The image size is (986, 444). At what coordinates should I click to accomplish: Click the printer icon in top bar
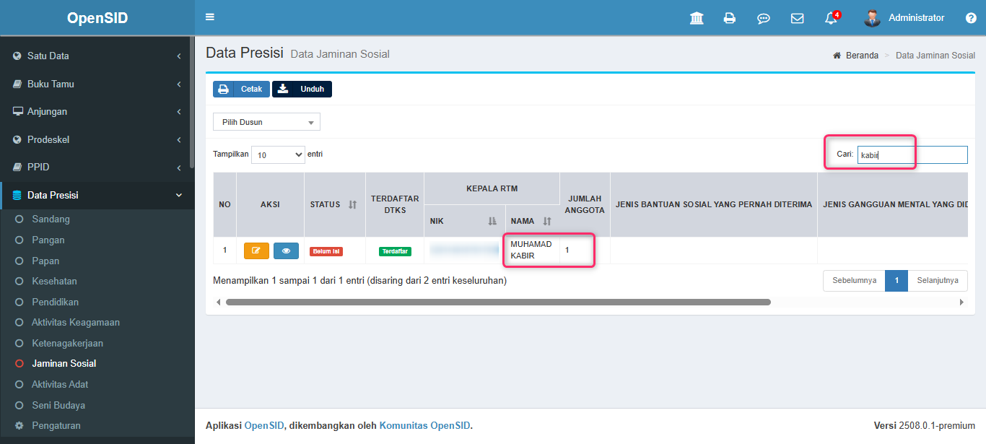pos(730,18)
